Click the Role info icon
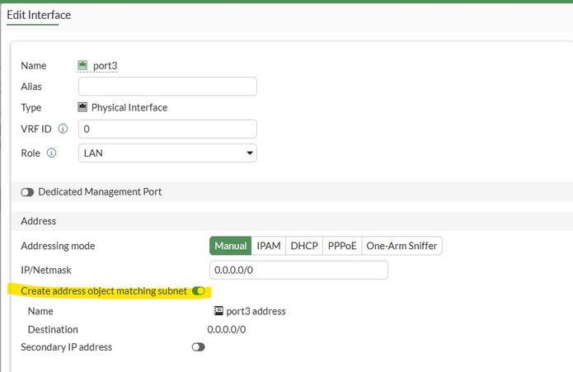The height and width of the screenshot is (372, 573). coord(51,153)
